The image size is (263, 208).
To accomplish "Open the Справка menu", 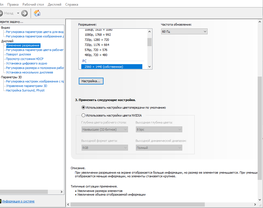I will click(72, 5).
